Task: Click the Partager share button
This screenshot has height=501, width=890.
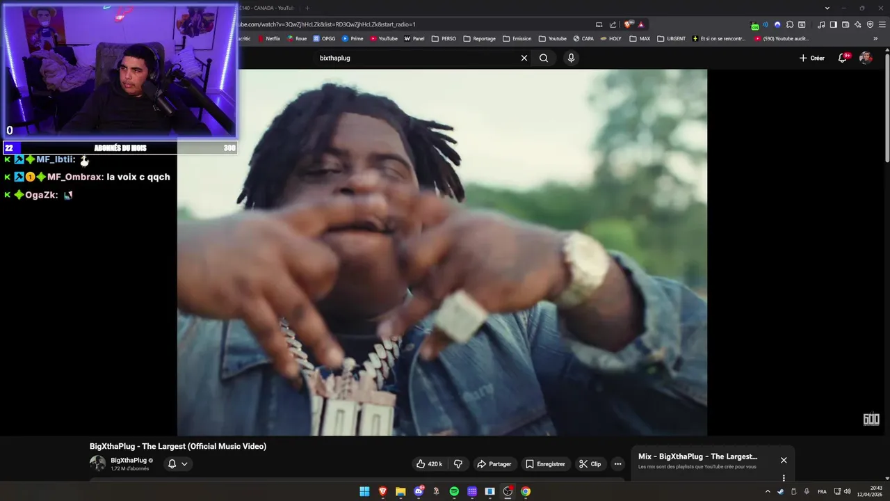Action: pyautogui.click(x=494, y=464)
